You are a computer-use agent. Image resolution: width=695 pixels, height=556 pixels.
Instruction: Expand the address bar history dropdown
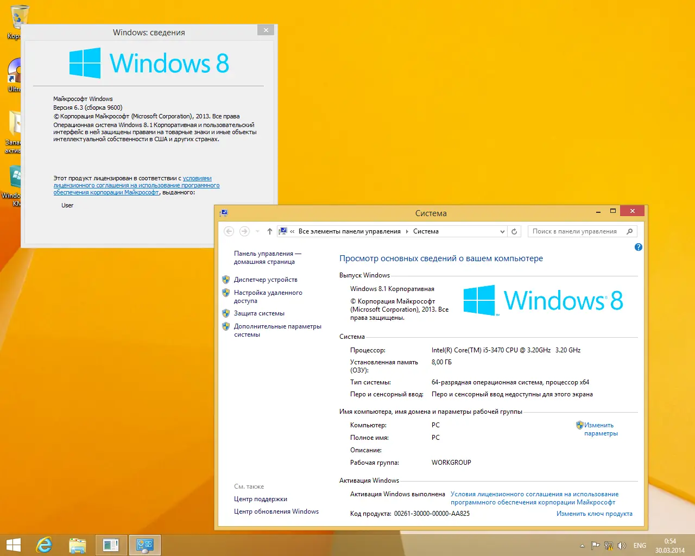click(x=502, y=231)
